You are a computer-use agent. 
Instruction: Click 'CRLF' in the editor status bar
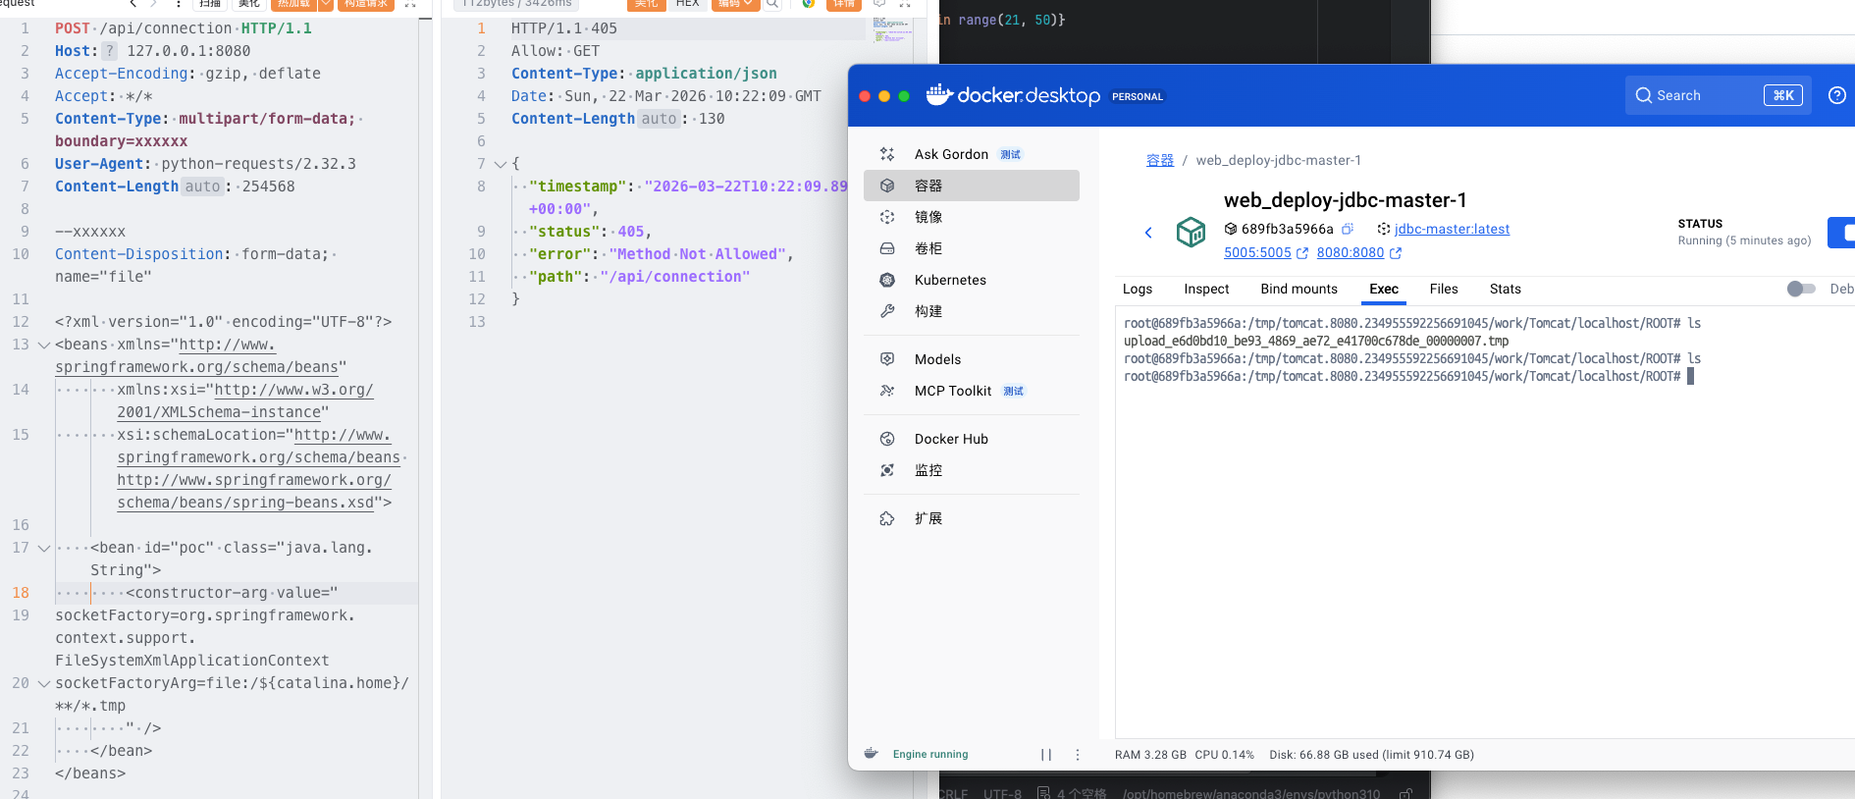(953, 793)
